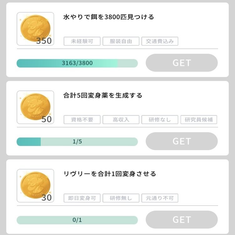235x235 pixels.
Task: Click the 0/1 progress bar
Action: coord(77,220)
